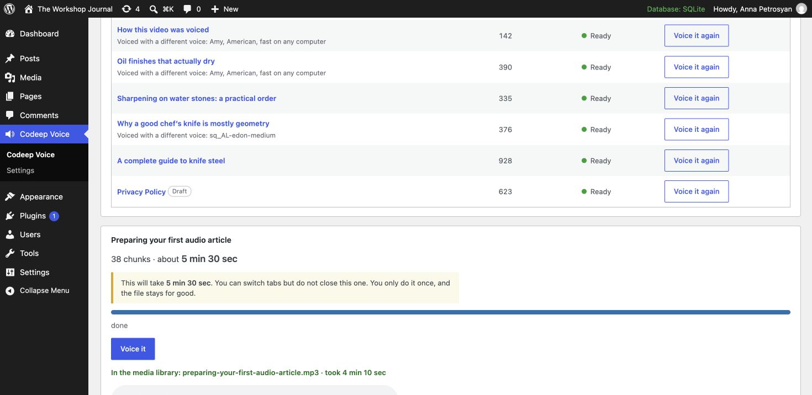Click the plus icon for New
Viewport: 812px width, 395px height.
coord(215,9)
